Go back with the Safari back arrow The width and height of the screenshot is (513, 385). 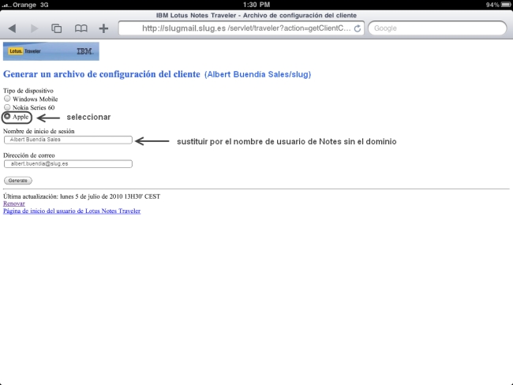coord(13,28)
